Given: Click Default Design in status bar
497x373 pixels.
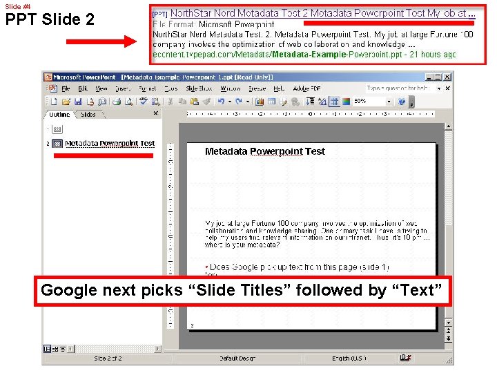Looking at the screenshot, I should [237, 358].
